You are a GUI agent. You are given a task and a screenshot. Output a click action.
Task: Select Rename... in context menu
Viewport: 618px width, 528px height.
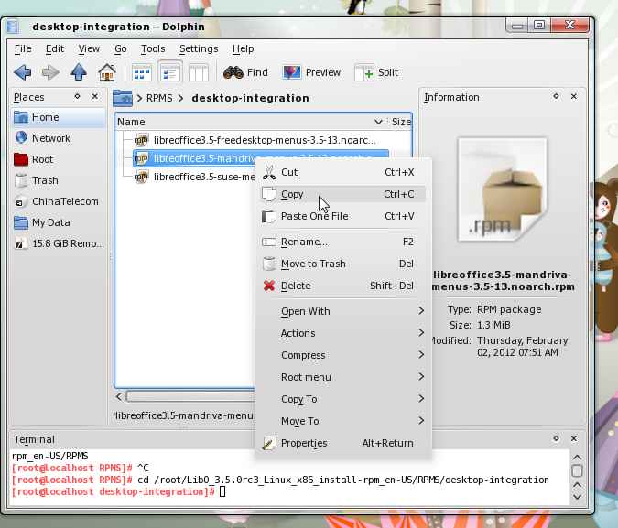pyautogui.click(x=343, y=242)
